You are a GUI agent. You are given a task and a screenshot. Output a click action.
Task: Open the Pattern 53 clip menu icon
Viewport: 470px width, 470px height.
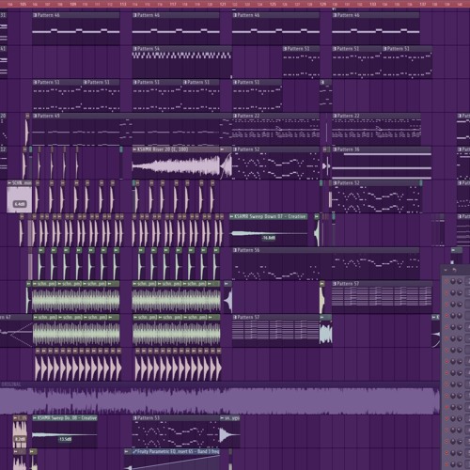135,418
